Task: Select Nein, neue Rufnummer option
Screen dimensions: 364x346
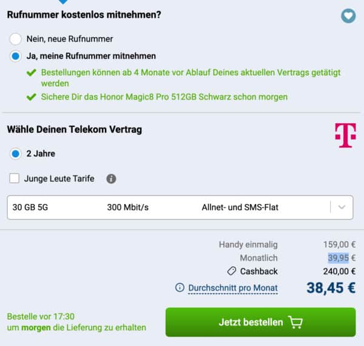Action: click(16, 39)
